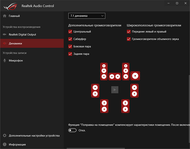
Task: Click the front right speaker icon
Action: [x=126, y=71]
